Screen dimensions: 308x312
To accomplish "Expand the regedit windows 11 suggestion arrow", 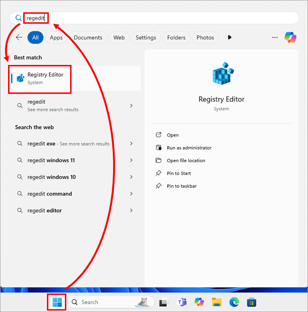I will (x=131, y=160).
